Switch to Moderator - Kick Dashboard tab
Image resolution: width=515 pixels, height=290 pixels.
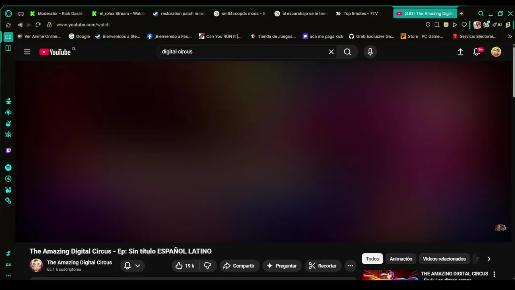point(57,14)
